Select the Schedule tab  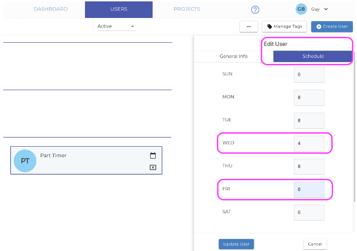[x=313, y=56]
